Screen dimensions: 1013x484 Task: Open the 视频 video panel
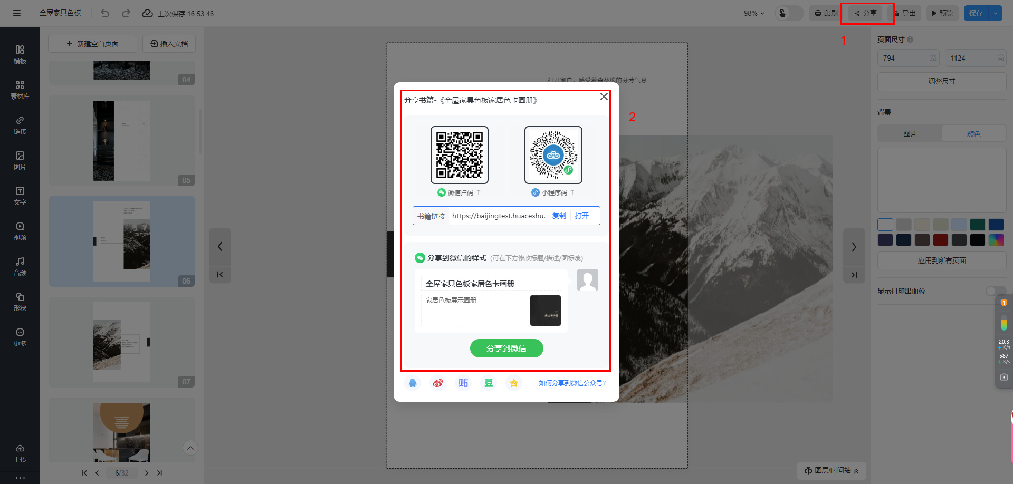pos(20,231)
